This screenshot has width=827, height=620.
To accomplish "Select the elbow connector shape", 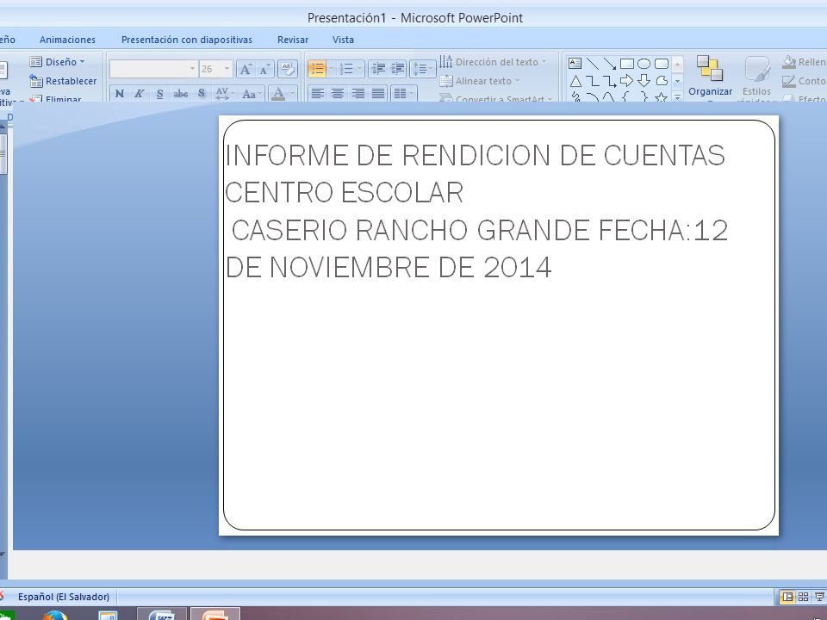I will (593, 81).
